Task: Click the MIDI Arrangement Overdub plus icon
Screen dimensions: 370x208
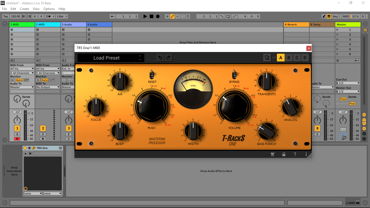Action: point(167,16)
